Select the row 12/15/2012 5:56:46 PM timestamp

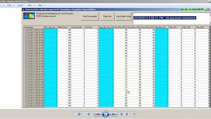click(x=34, y=69)
